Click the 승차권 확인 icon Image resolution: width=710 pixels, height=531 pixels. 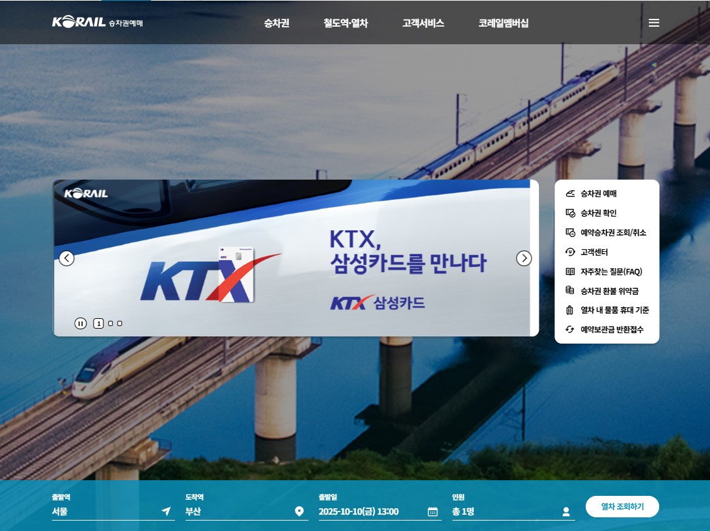pos(570,213)
